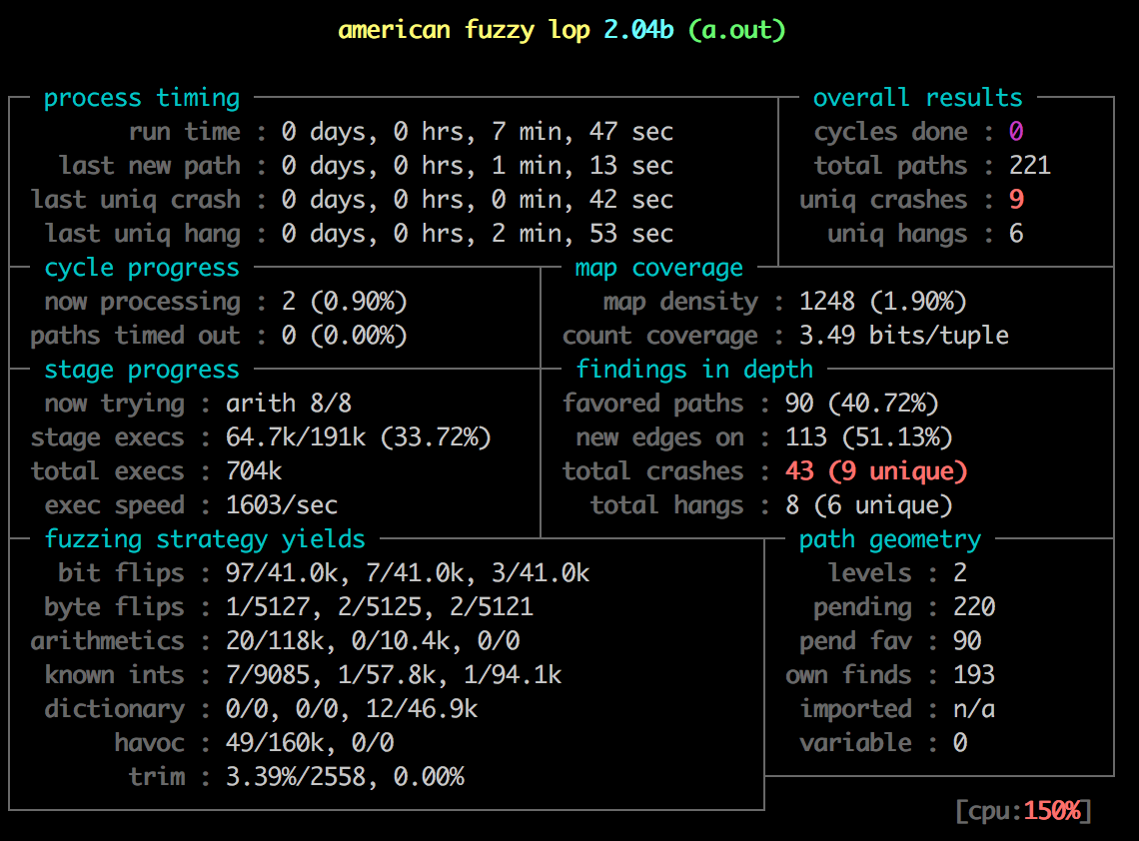Click the 'run time' label
This screenshot has width=1139, height=841.
pos(184,132)
